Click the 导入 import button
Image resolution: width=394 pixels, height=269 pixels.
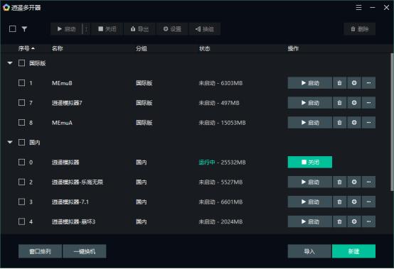(x=309, y=251)
